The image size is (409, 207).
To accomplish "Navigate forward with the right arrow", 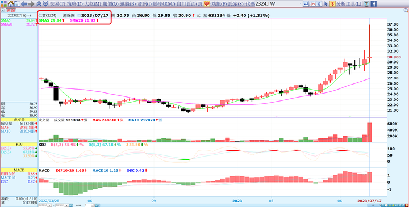I will coord(31,3).
